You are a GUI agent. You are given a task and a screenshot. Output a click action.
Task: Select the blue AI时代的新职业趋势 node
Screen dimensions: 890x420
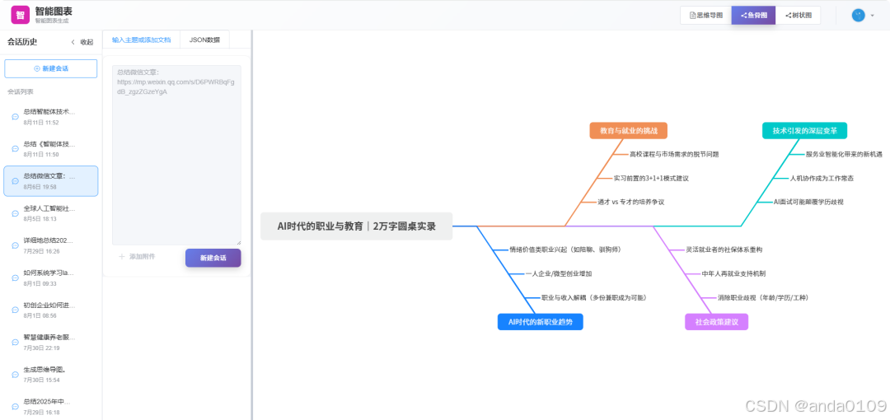[541, 322]
